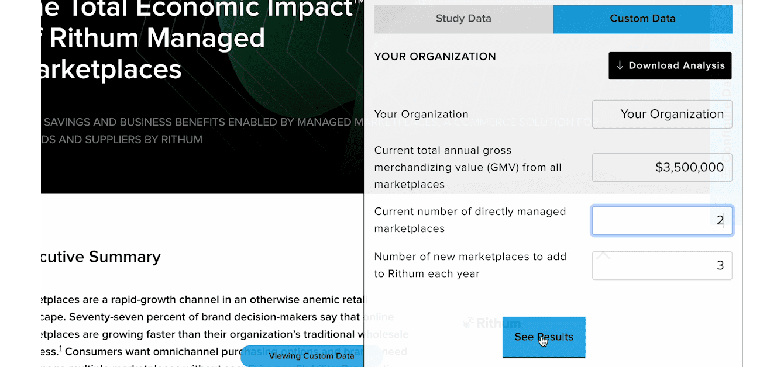Select the $3,500,000 GMV input field
Screen dimensions: 784x367
point(662,167)
